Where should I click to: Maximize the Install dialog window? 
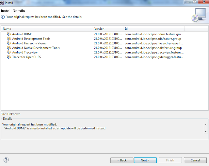pos(195,2)
